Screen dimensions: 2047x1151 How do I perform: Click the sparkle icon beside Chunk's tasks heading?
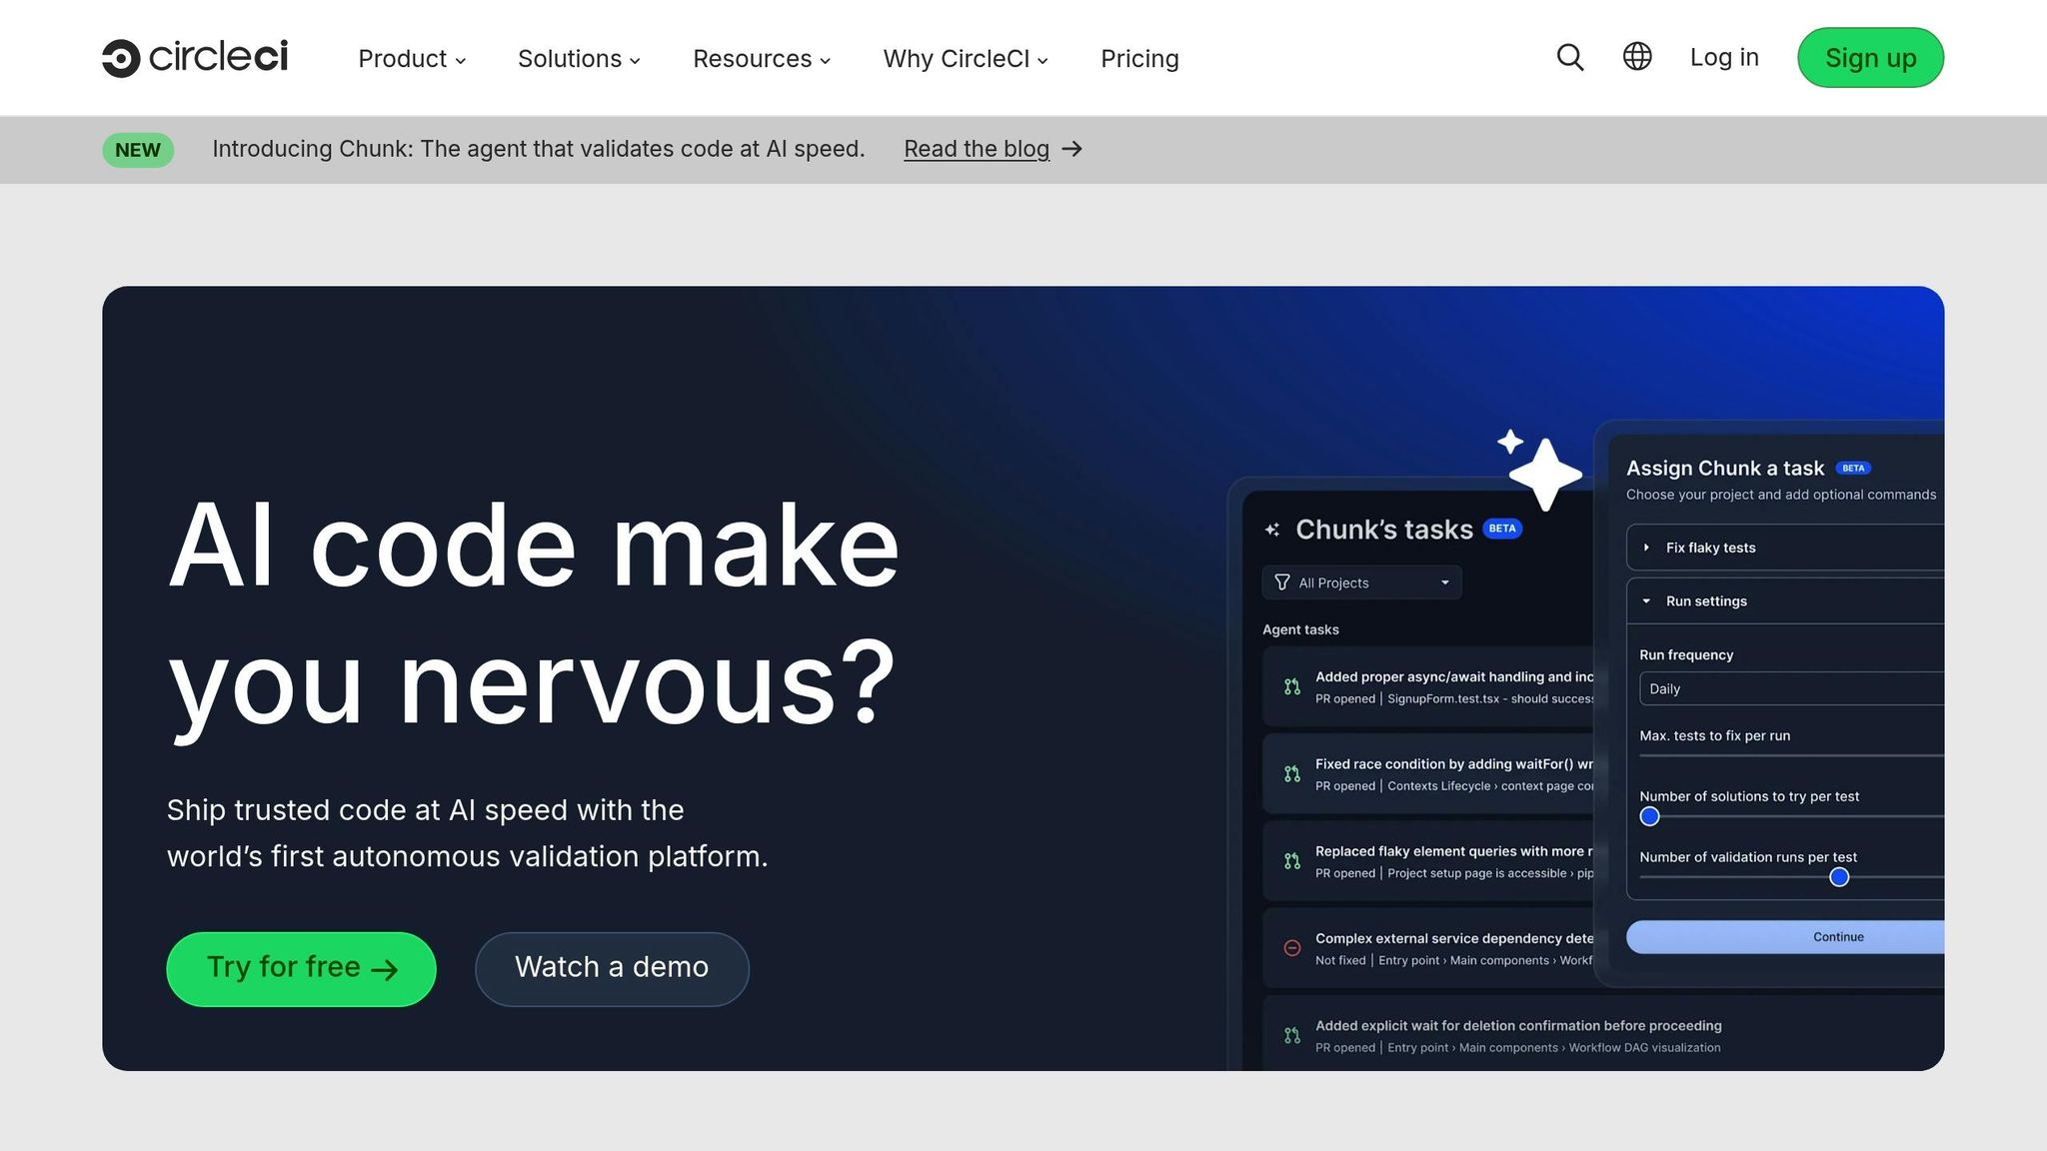tap(1271, 530)
